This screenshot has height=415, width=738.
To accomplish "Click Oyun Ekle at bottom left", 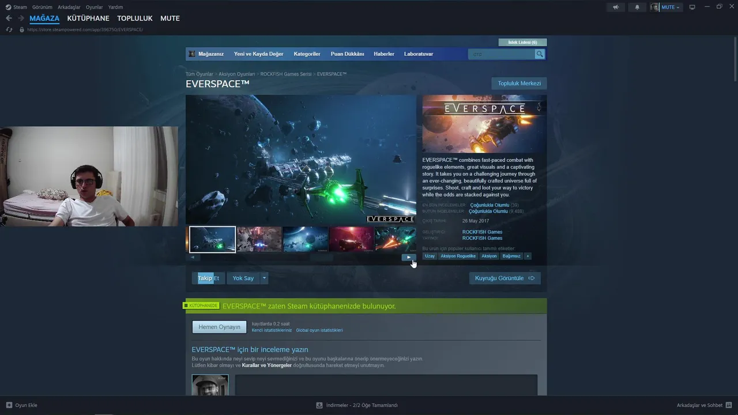I will (x=21, y=405).
